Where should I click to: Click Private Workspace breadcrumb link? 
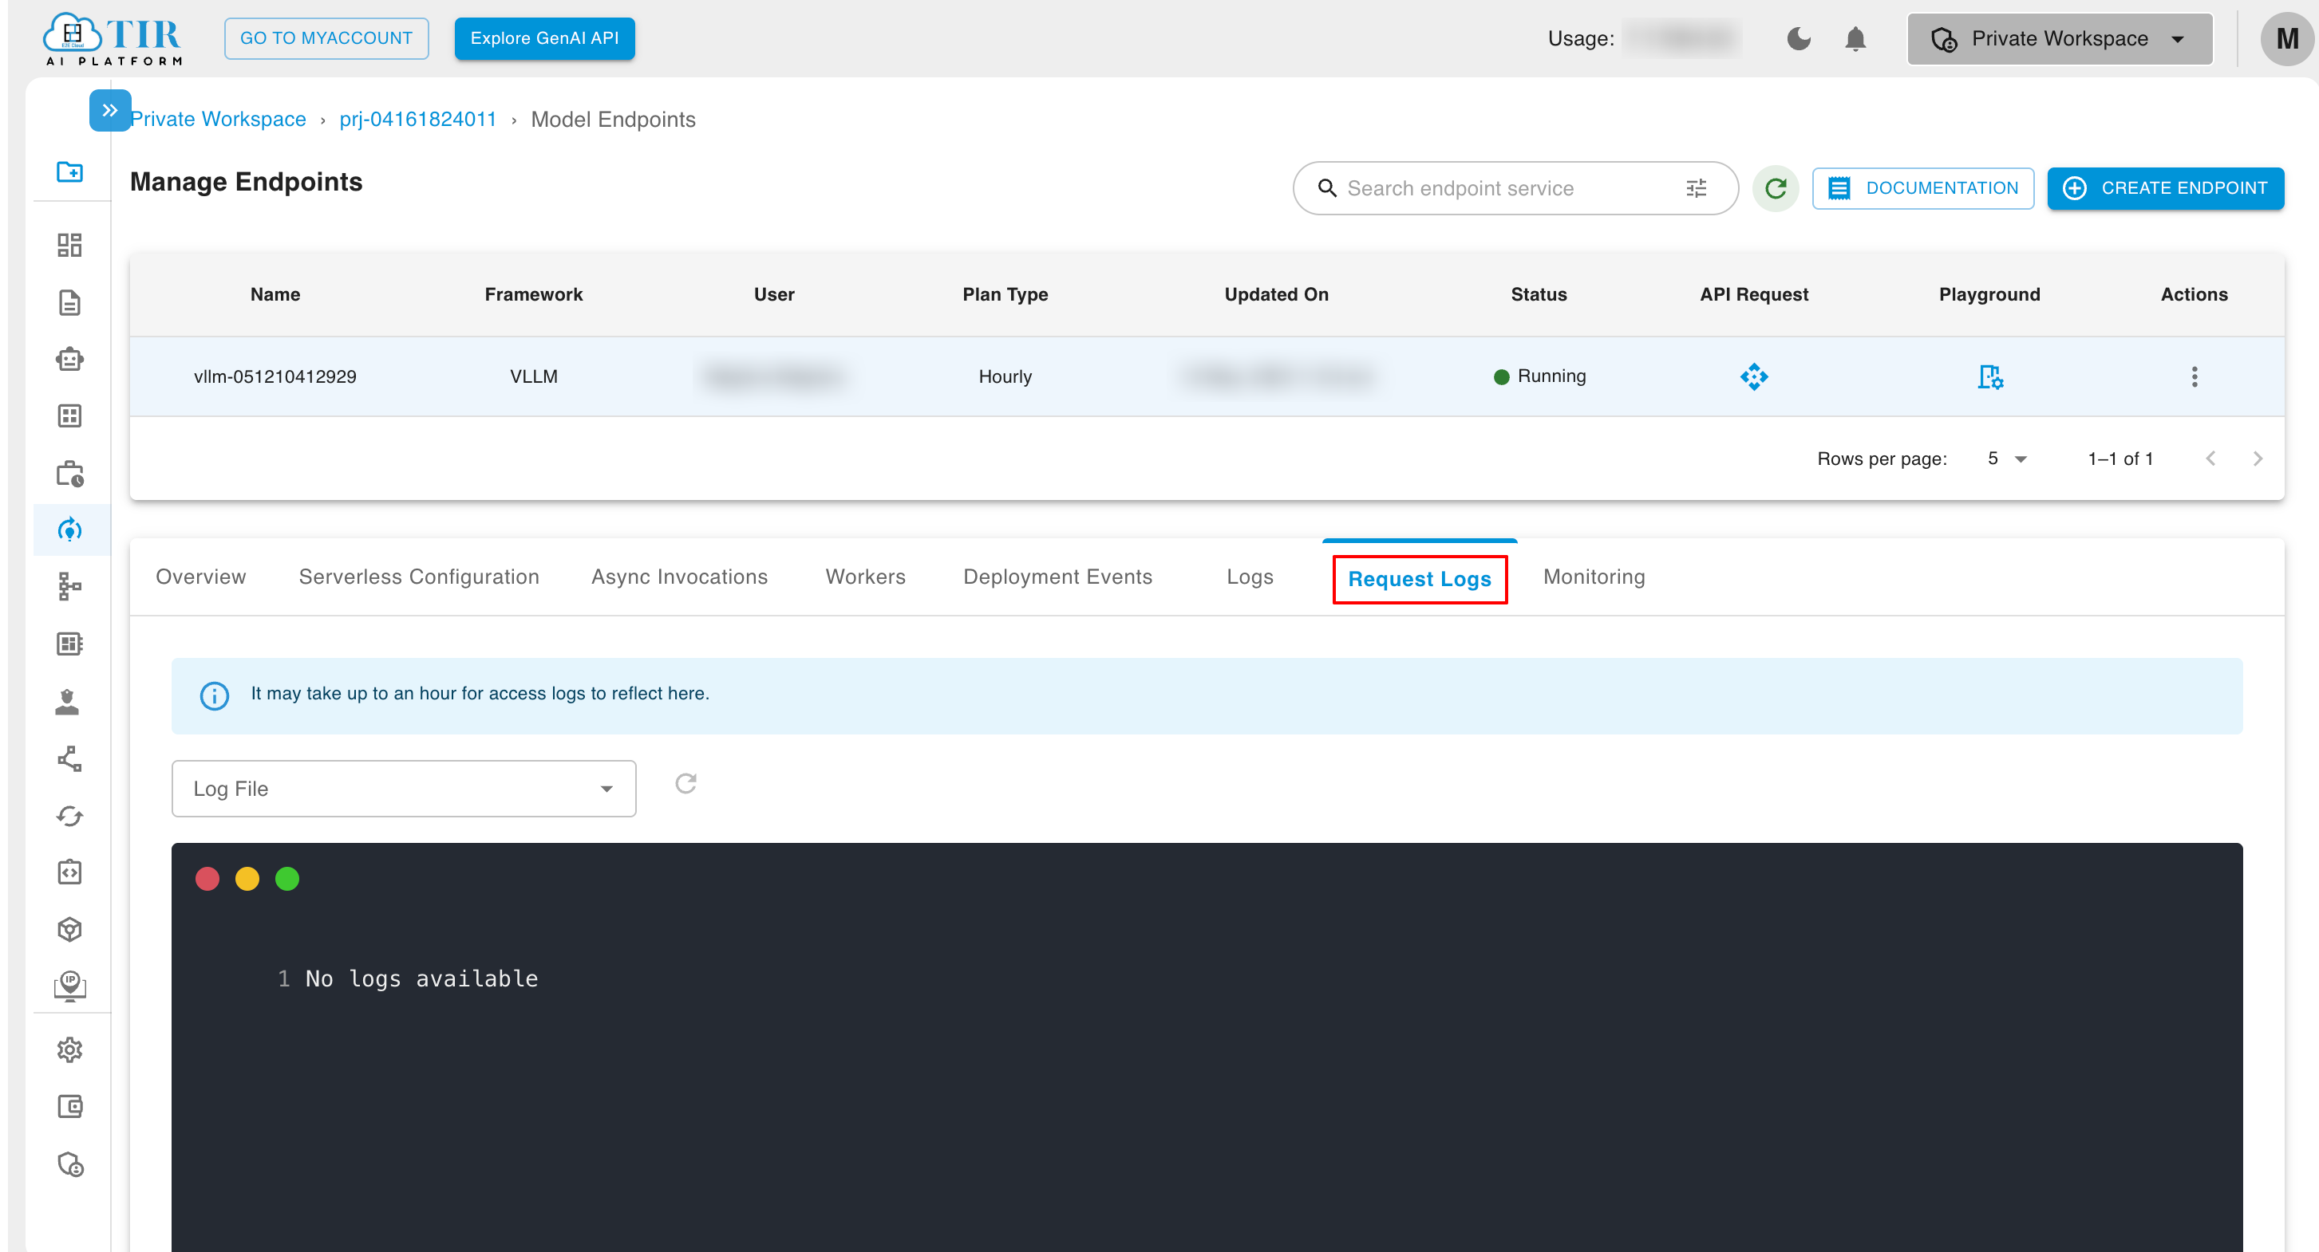click(x=218, y=120)
